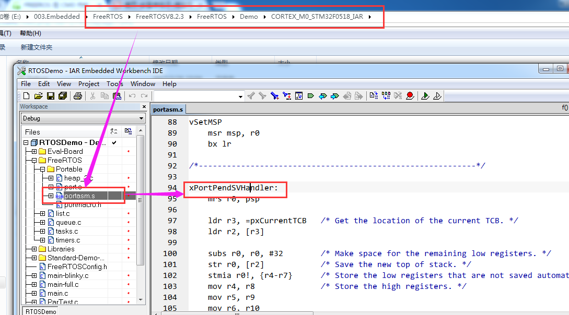Open the Replace dialog icon
Viewport: 569px width, 315px height.
[287, 96]
